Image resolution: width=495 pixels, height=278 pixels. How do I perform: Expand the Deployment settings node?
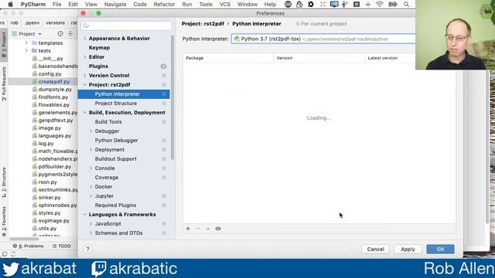point(91,150)
